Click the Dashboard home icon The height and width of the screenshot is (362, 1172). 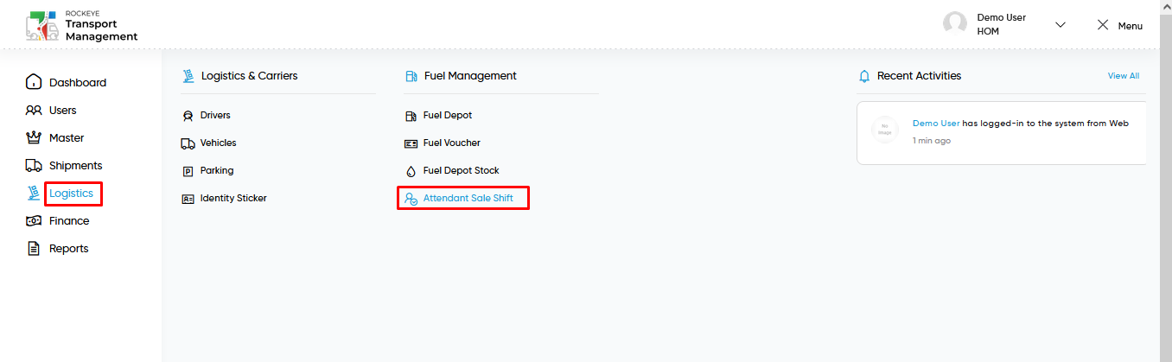click(x=34, y=83)
